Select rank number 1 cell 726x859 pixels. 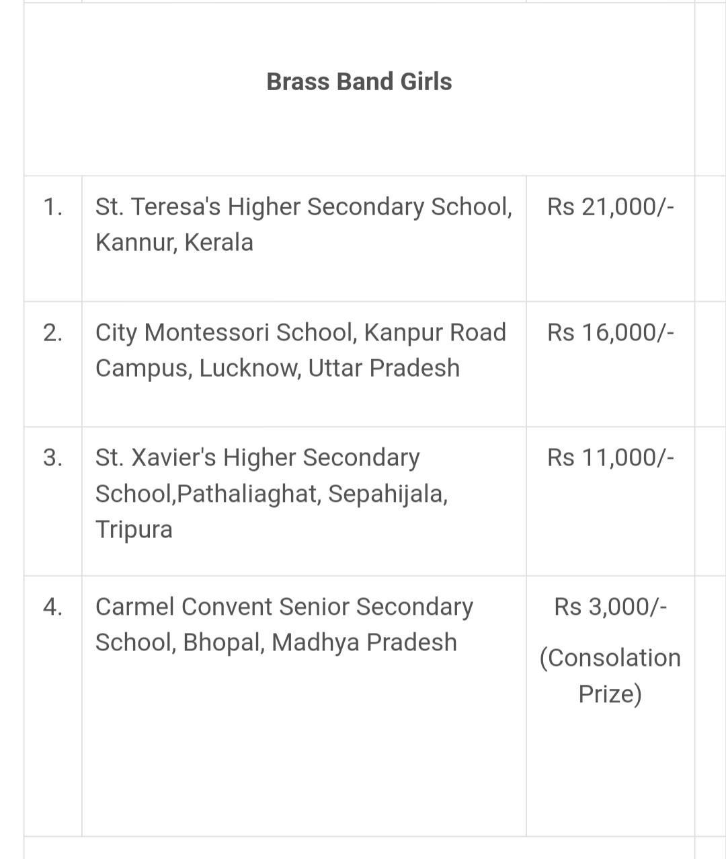point(53,207)
